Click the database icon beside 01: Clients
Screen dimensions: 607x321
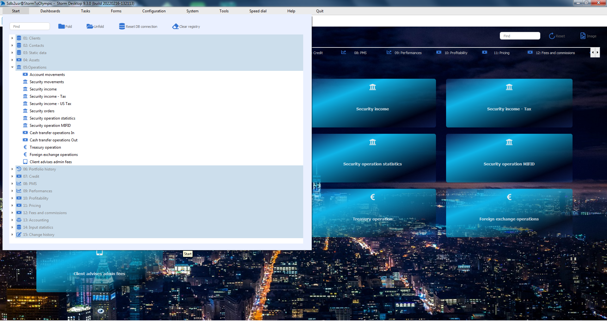pyautogui.click(x=19, y=38)
